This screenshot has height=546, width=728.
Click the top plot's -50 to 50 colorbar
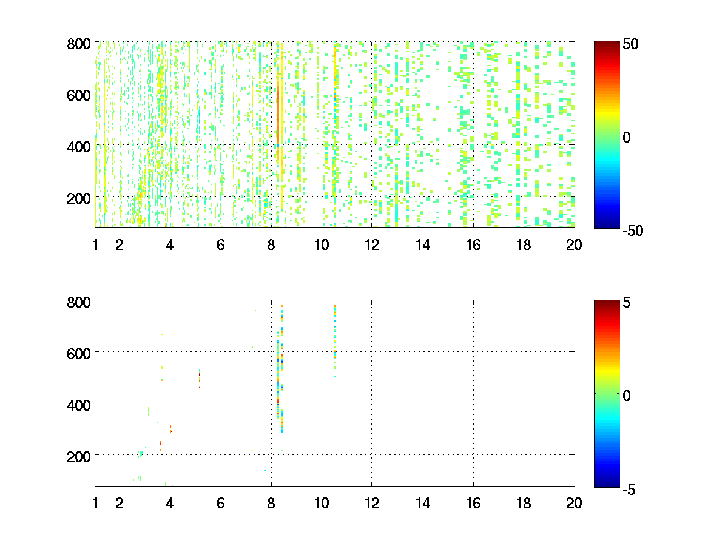(607, 135)
